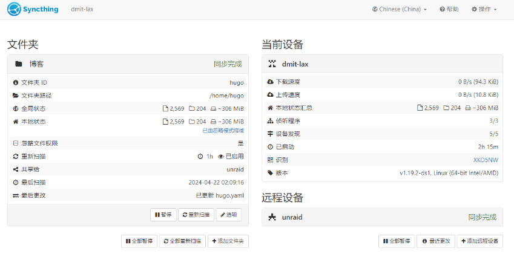Pause all remote devices with 全部暂停
Screen dimensions: 514x271
[397, 241]
